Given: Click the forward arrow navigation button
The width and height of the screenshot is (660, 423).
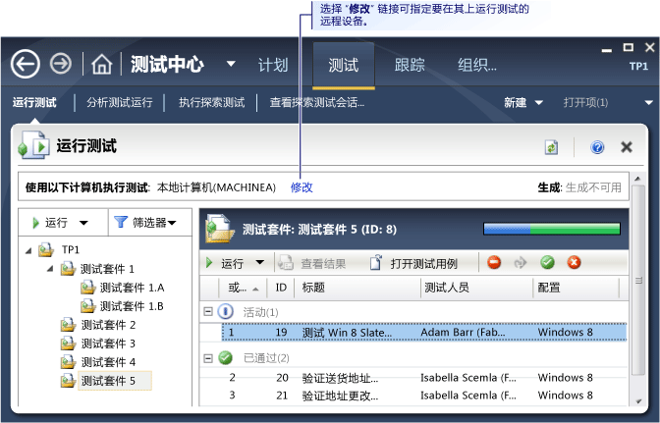Looking at the screenshot, I should pos(61,65).
